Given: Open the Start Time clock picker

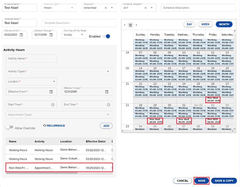Looking at the screenshot, I should click(53, 105).
